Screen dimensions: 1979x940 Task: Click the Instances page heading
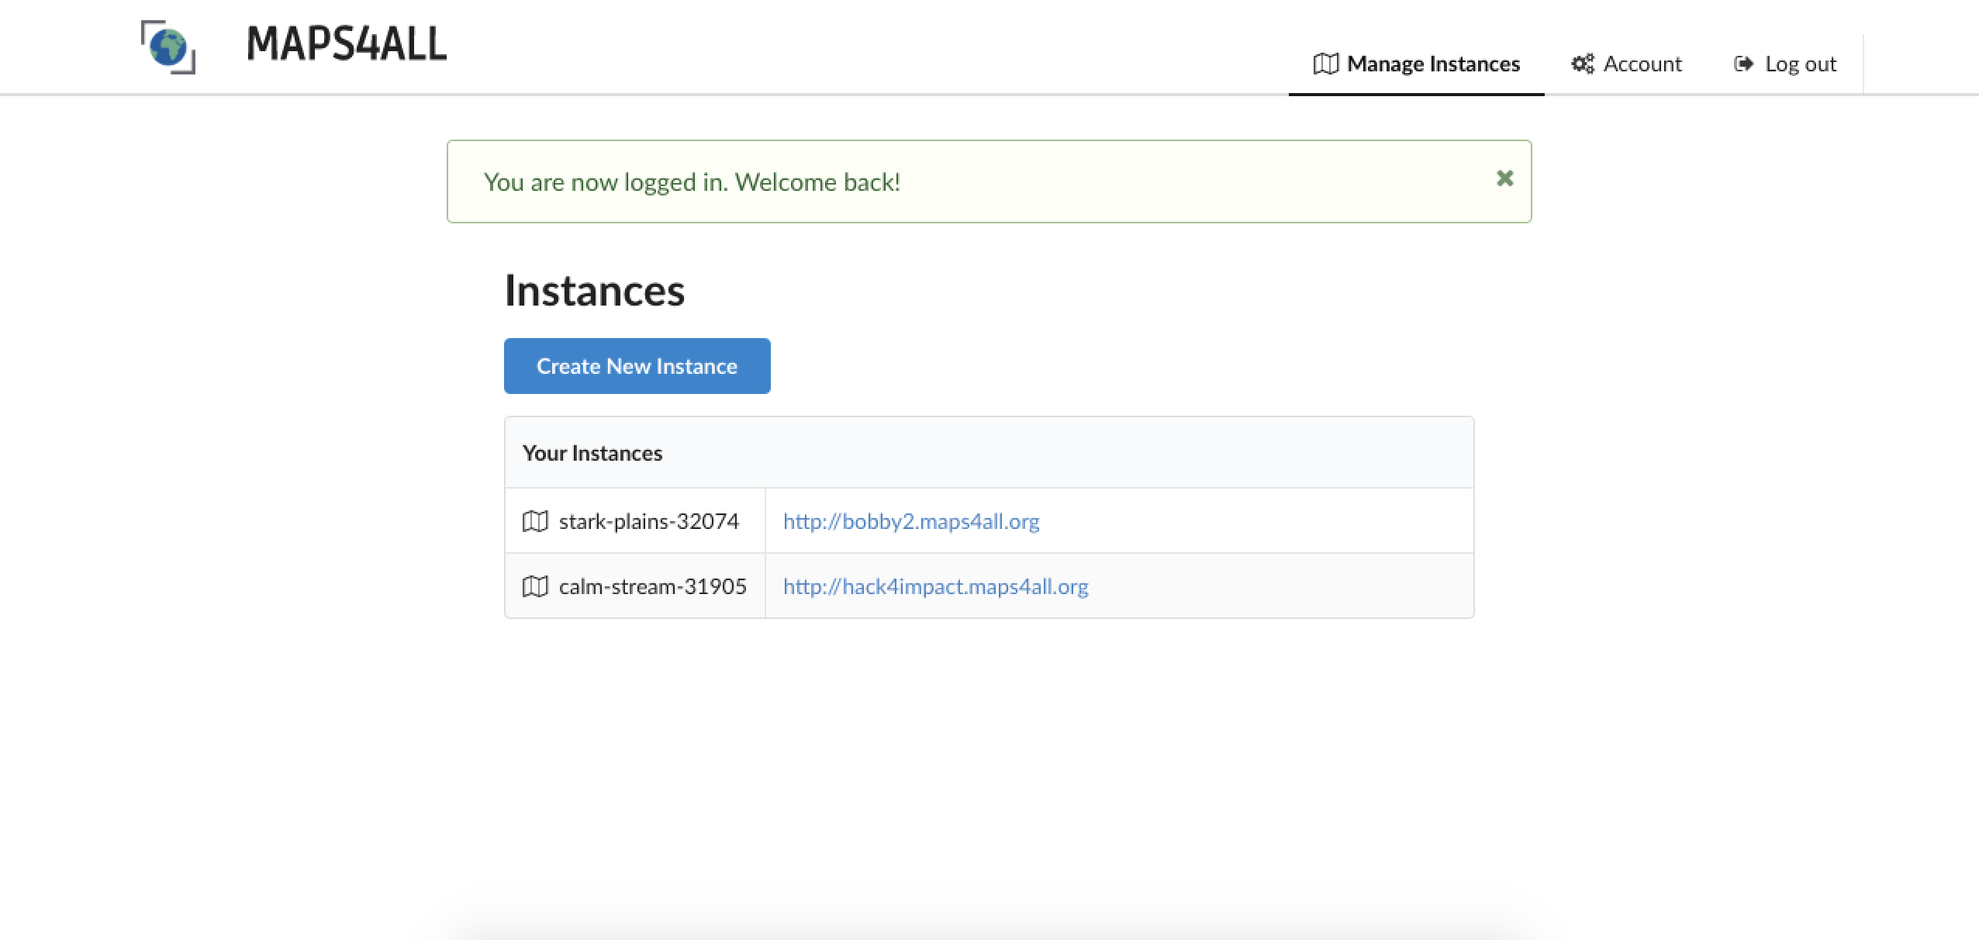pyautogui.click(x=594, y=291)
